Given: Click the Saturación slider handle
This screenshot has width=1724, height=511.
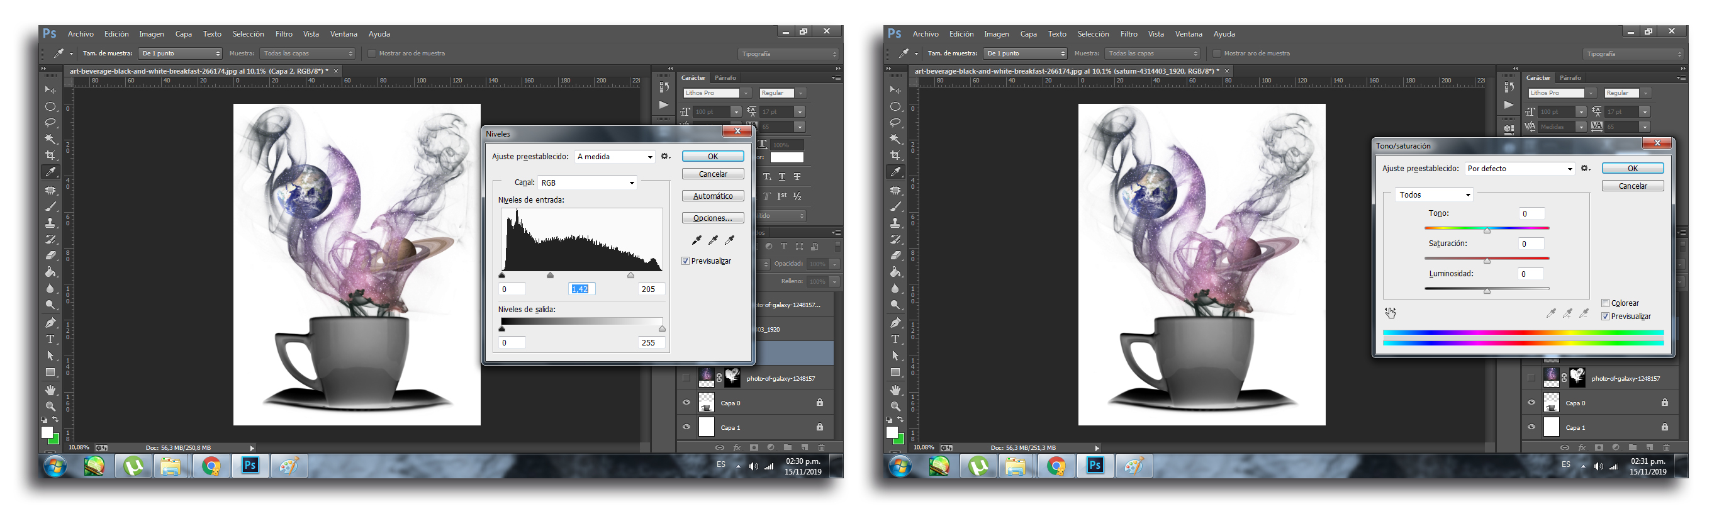Looking at the screenshot, I should coord(1486,260).
